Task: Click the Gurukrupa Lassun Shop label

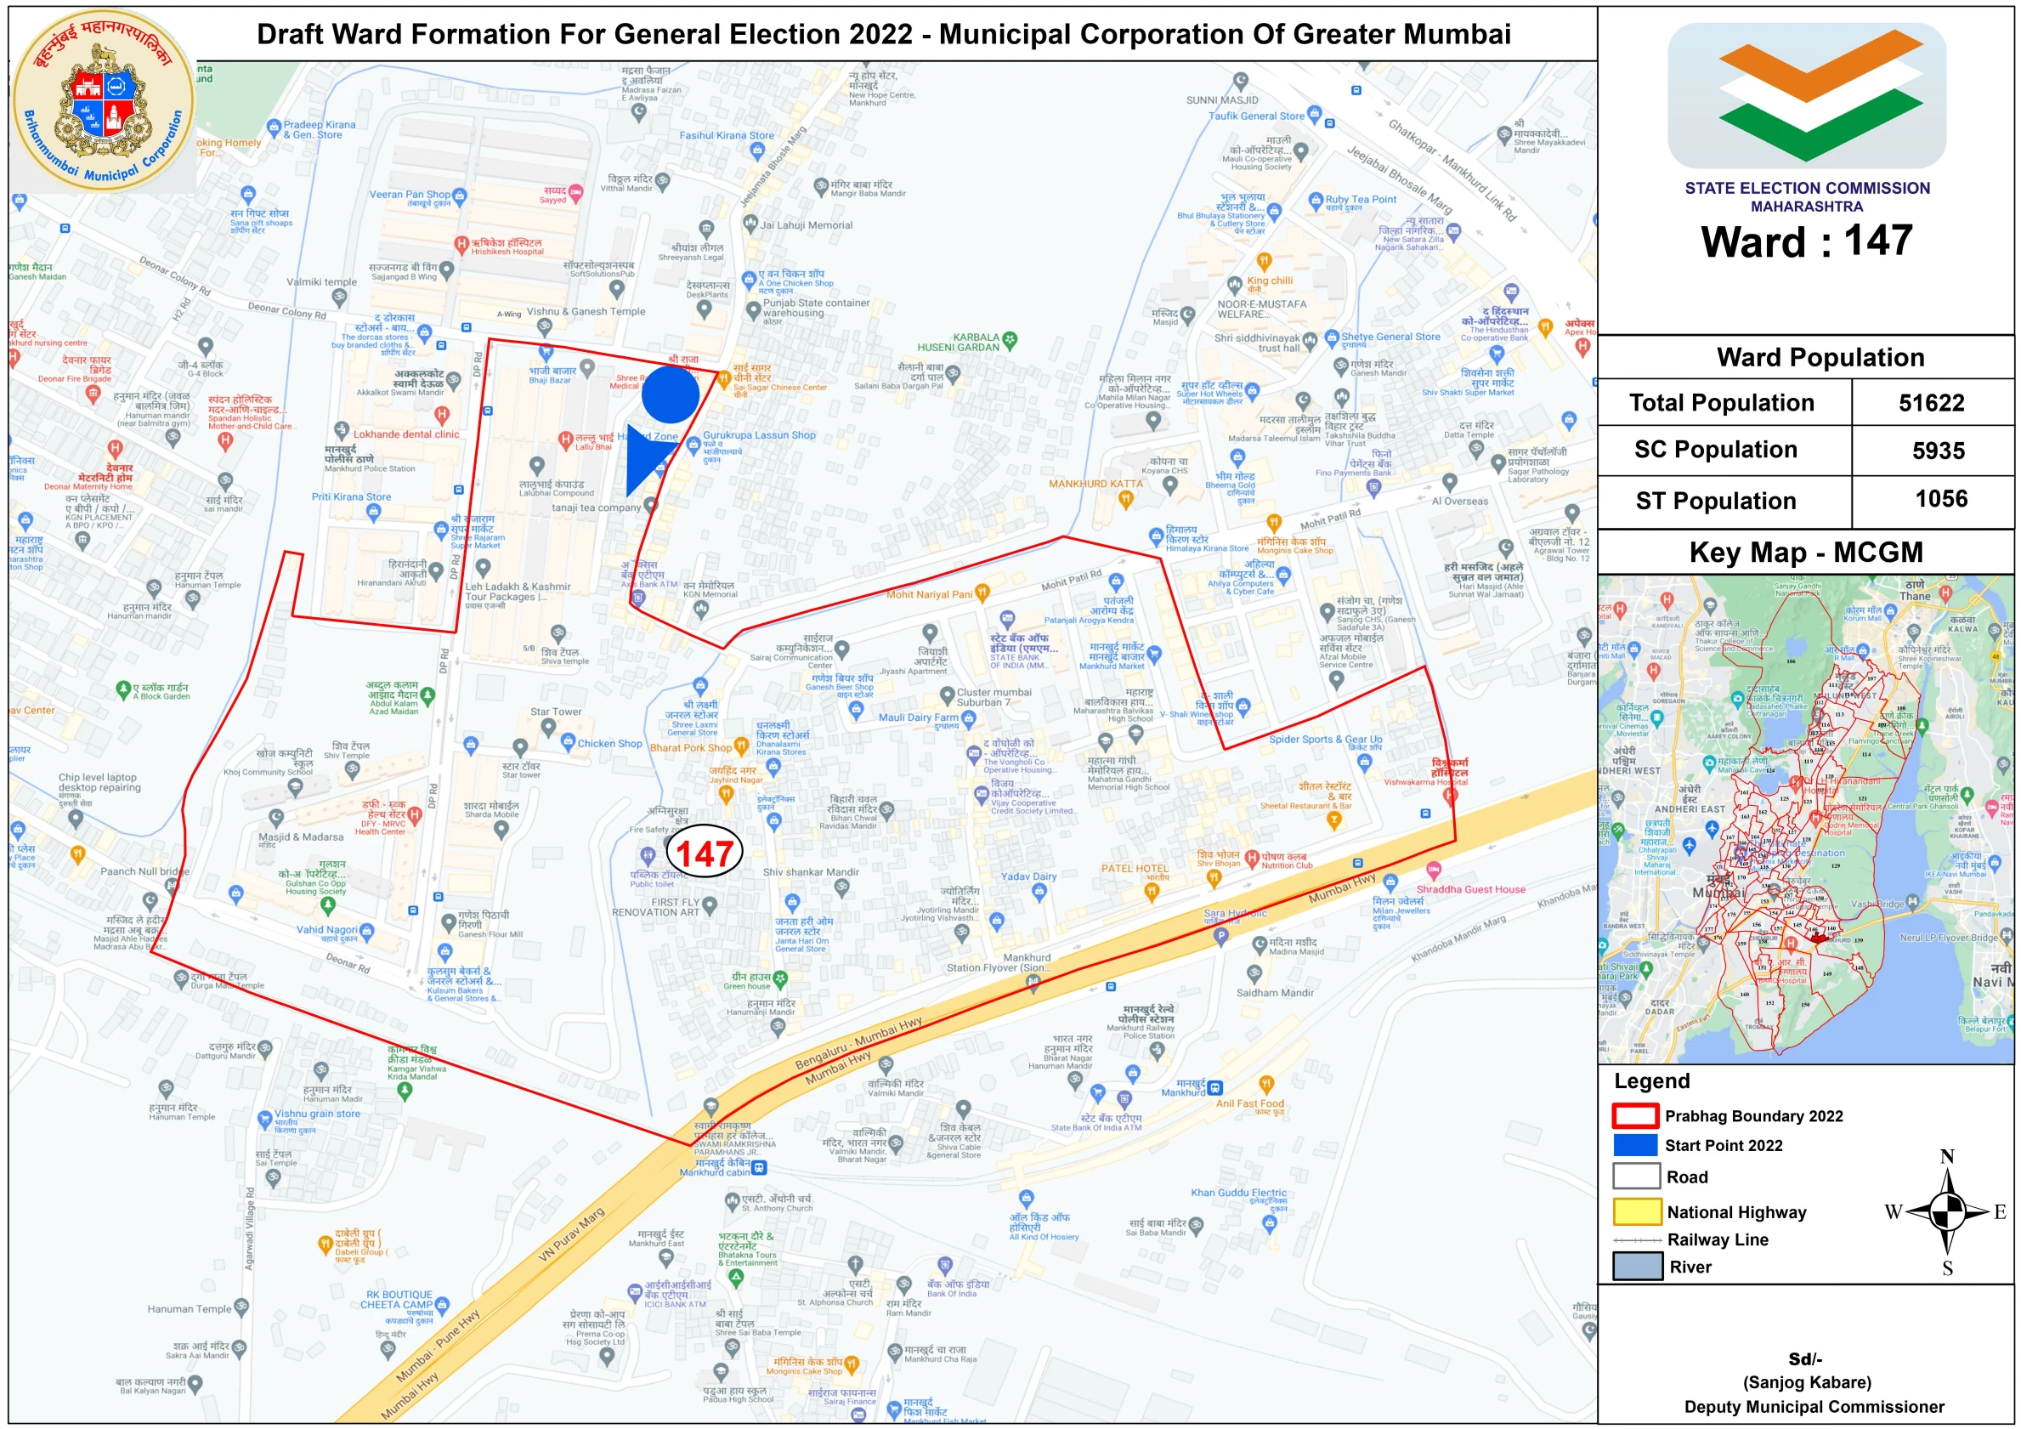Action: [x=759, y=435]
